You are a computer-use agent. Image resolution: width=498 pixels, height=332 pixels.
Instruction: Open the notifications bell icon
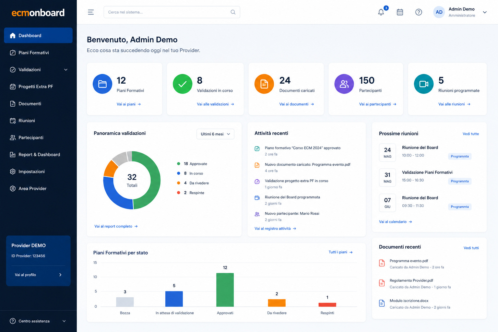(x=381, y=12)
